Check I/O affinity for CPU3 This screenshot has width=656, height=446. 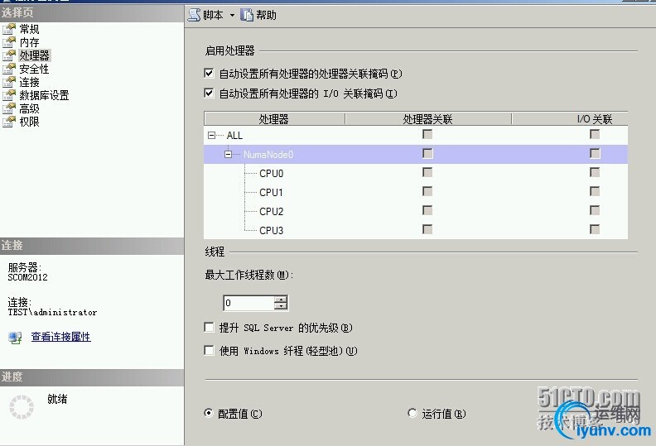(595, 229)
